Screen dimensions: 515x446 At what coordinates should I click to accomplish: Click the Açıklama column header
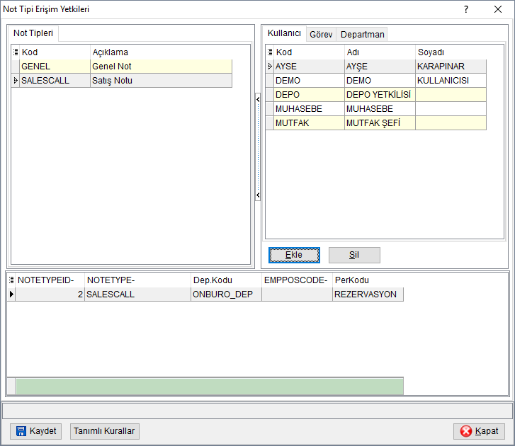coord(161,52)
